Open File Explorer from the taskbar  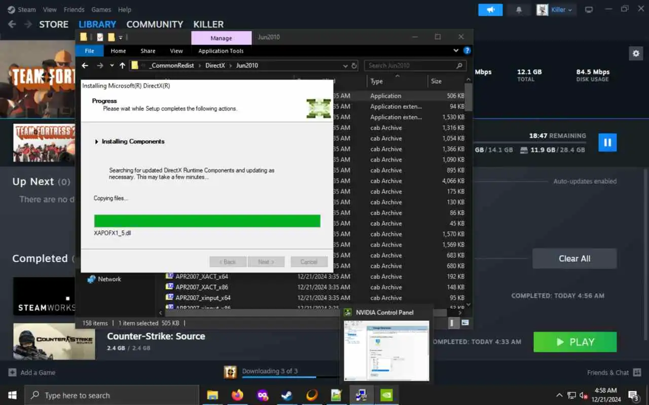(x=212, y=395)
